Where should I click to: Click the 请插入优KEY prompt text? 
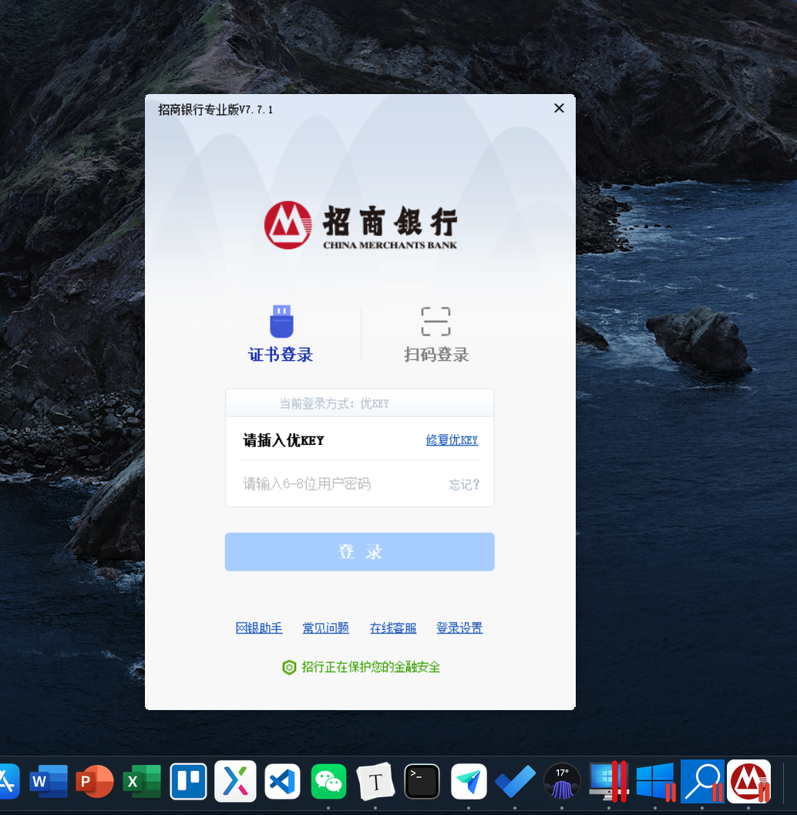click(284, 440)
